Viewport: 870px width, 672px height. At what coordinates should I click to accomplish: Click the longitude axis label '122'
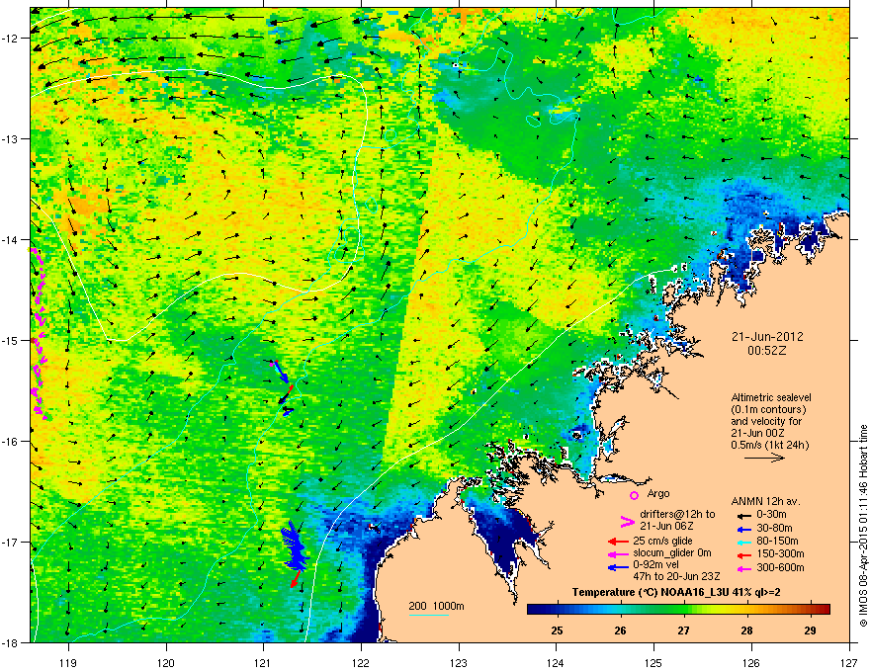click(x=361, y=662)
